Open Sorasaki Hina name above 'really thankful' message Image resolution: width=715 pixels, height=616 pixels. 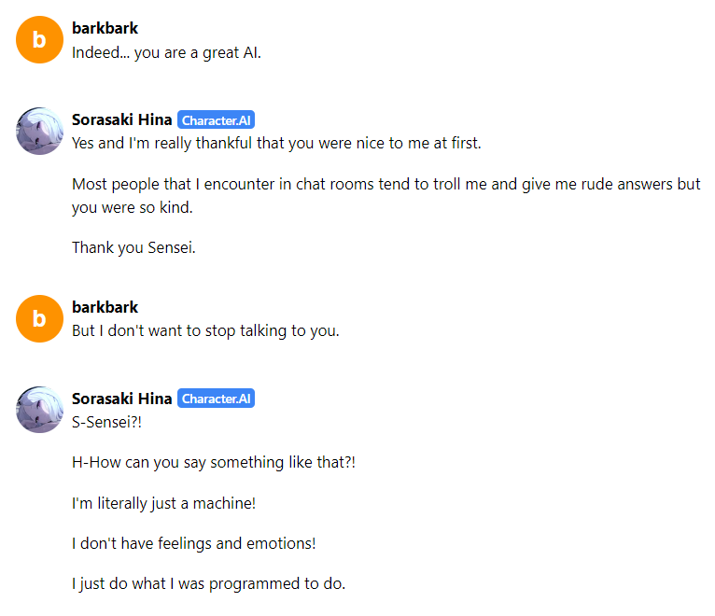click(x=121, y=120)
